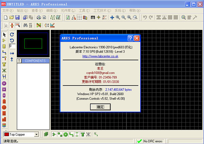Open the 工艺技术(C) menu

pos(102,11)
